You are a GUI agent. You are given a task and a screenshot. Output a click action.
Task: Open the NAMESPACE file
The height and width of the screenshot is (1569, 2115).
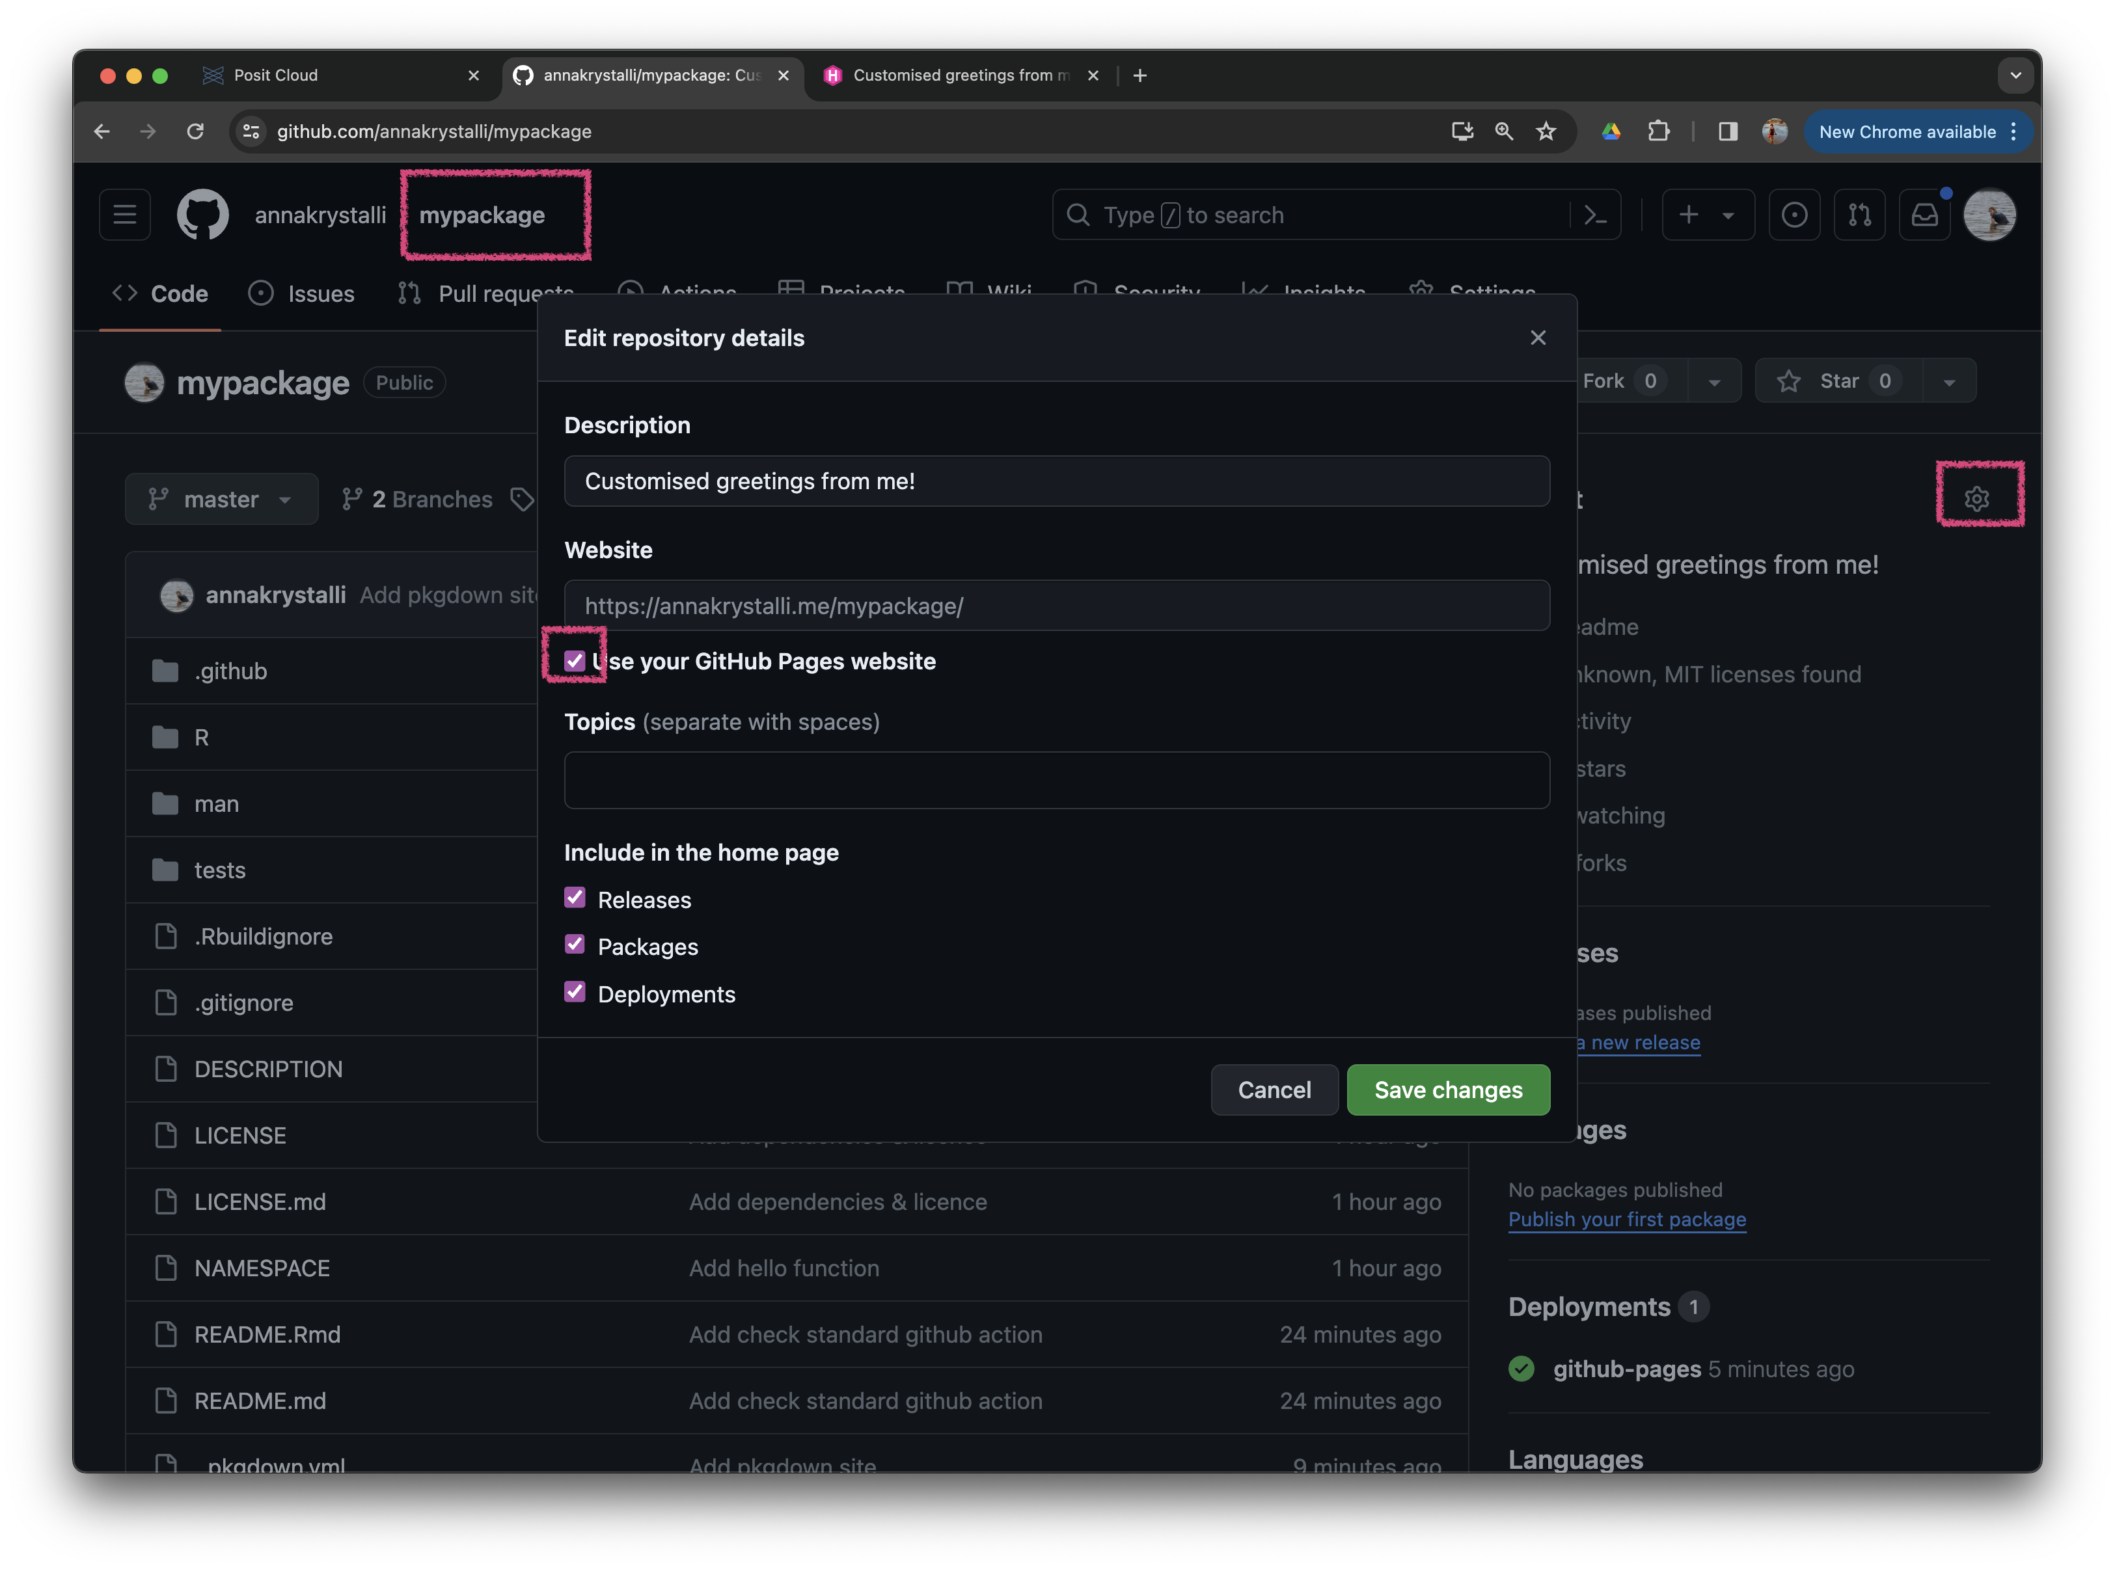(x=262, y=1268)
